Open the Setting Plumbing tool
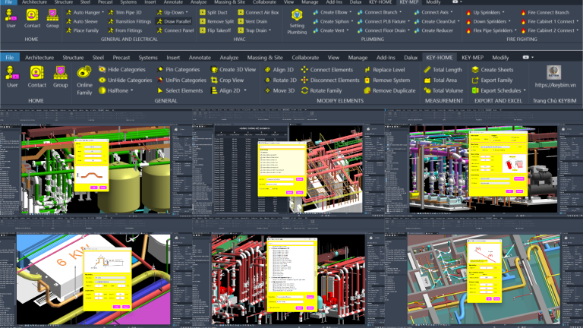Screen dimensions: 583x328 click(297, 21)
